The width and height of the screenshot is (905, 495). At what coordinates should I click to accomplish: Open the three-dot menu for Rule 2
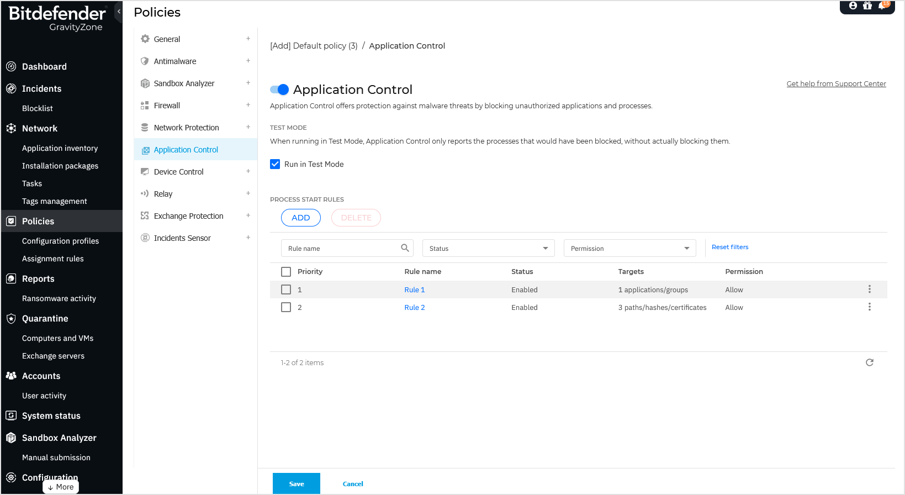point(869,307)
